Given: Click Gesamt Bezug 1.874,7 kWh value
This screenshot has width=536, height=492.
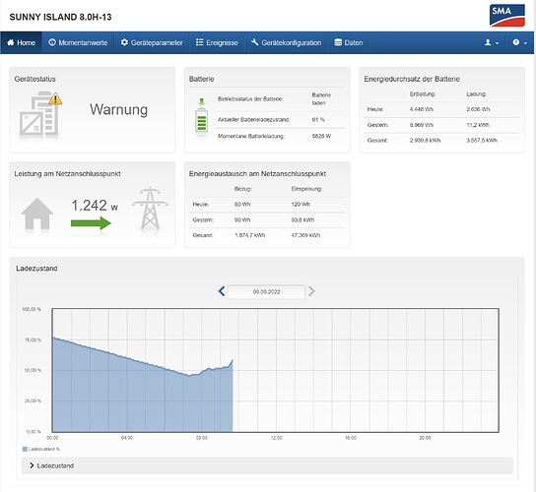Looking at the screenshot, I should pyautogui.click(x=250, y=235).
